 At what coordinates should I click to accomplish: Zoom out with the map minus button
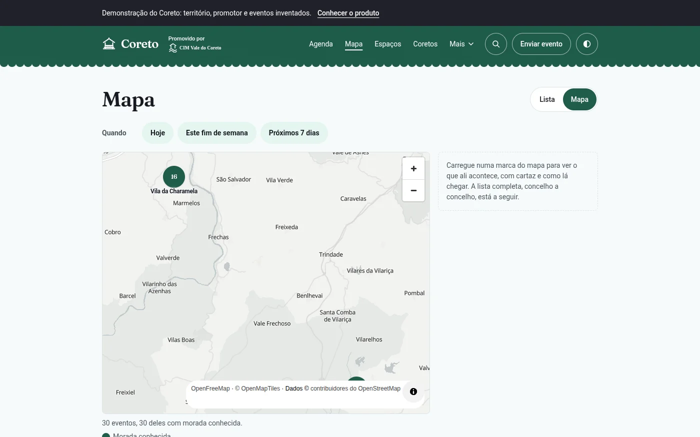pos(413,191)
